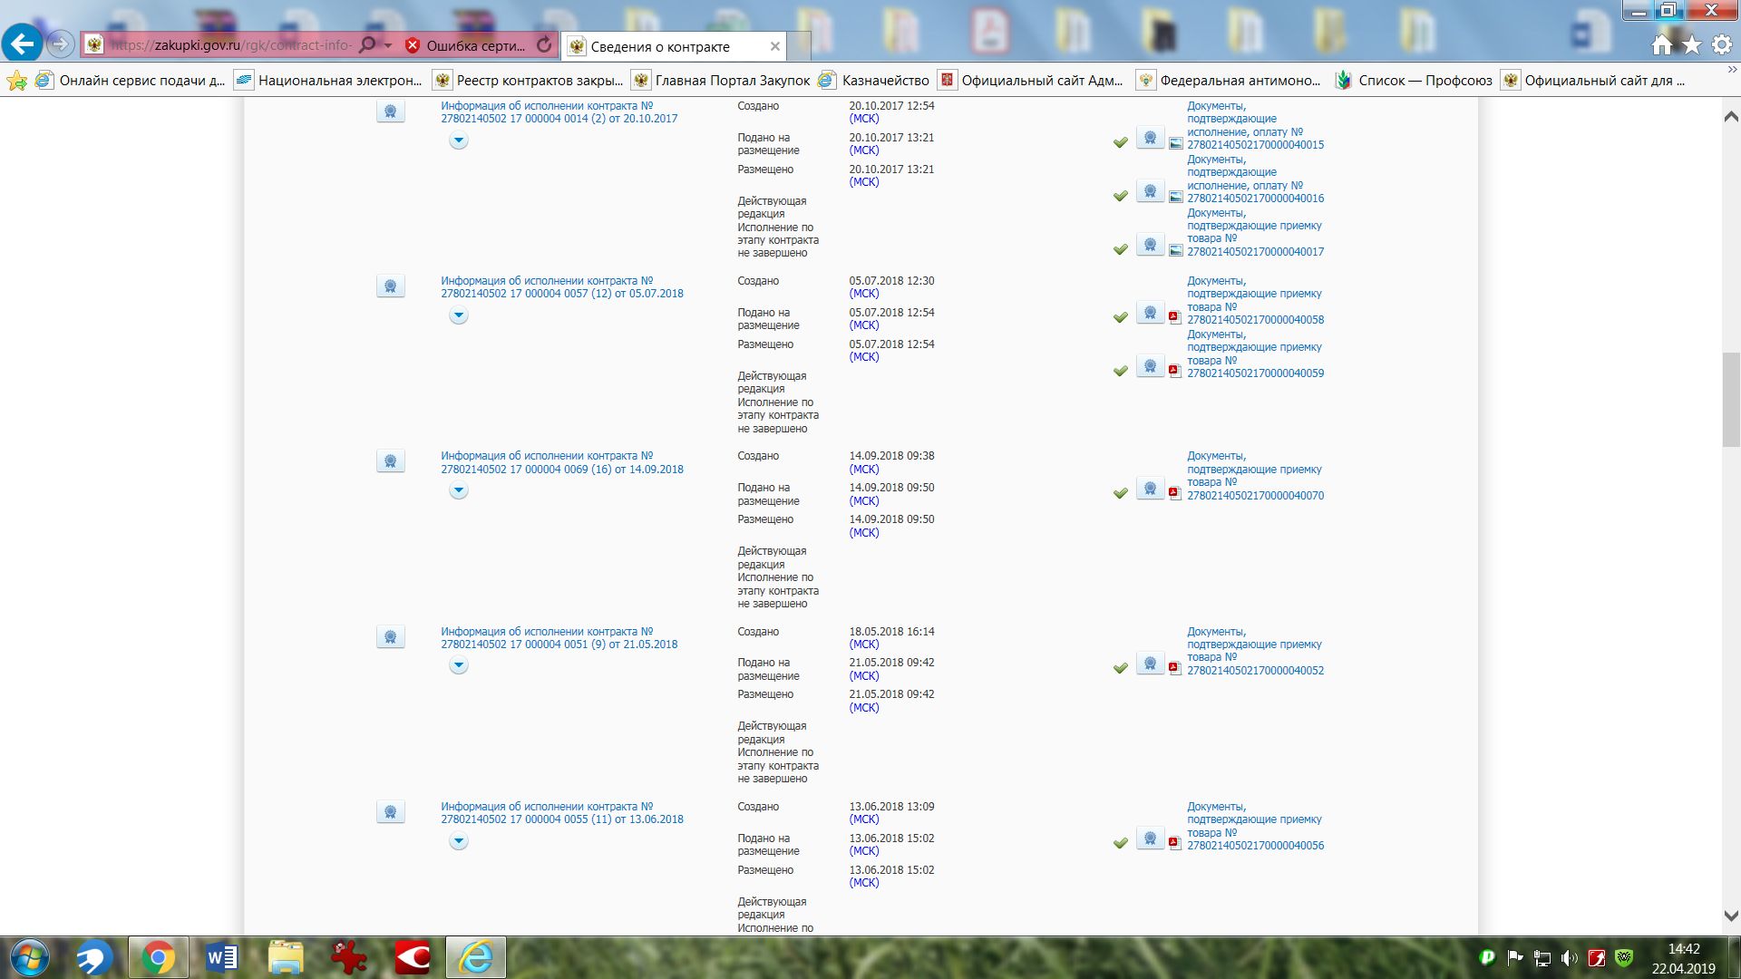The width and height of the screenshot is (1741, 979).
Task: Click the browser back arrow button
Action: tap(23, 44)
